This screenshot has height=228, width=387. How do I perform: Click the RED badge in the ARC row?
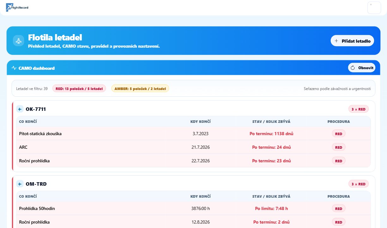click(339, 147)
